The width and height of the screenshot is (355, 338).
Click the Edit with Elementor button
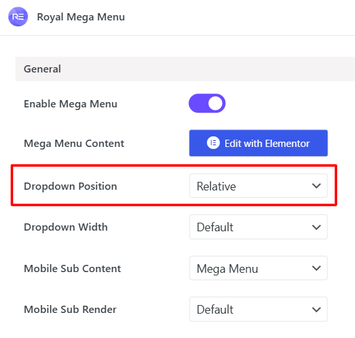(x=258, y=143)
